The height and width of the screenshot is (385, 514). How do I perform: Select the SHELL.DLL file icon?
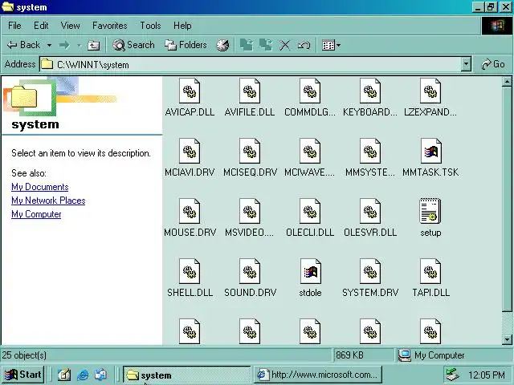click(x=190, y=271)
